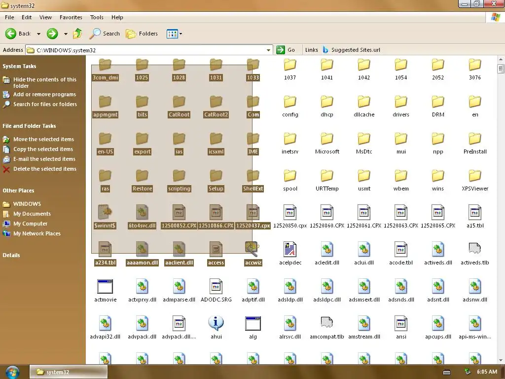Select the actmovie application icon

105,287
